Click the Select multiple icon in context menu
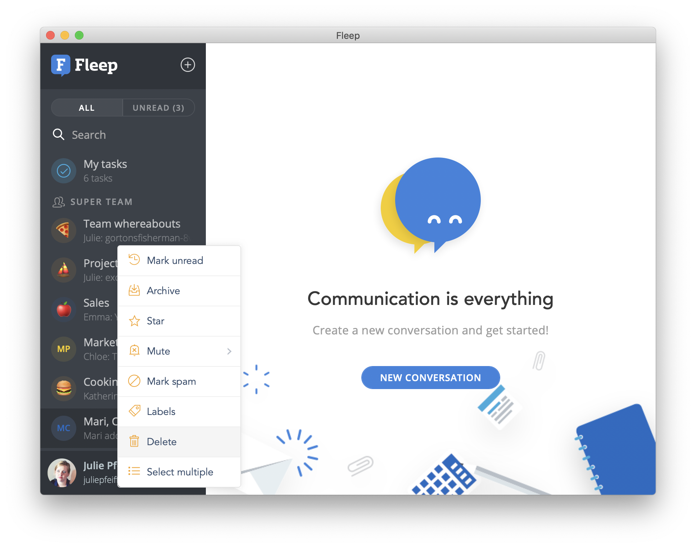Viewport: 696px width, 548px height. (134, 471)
